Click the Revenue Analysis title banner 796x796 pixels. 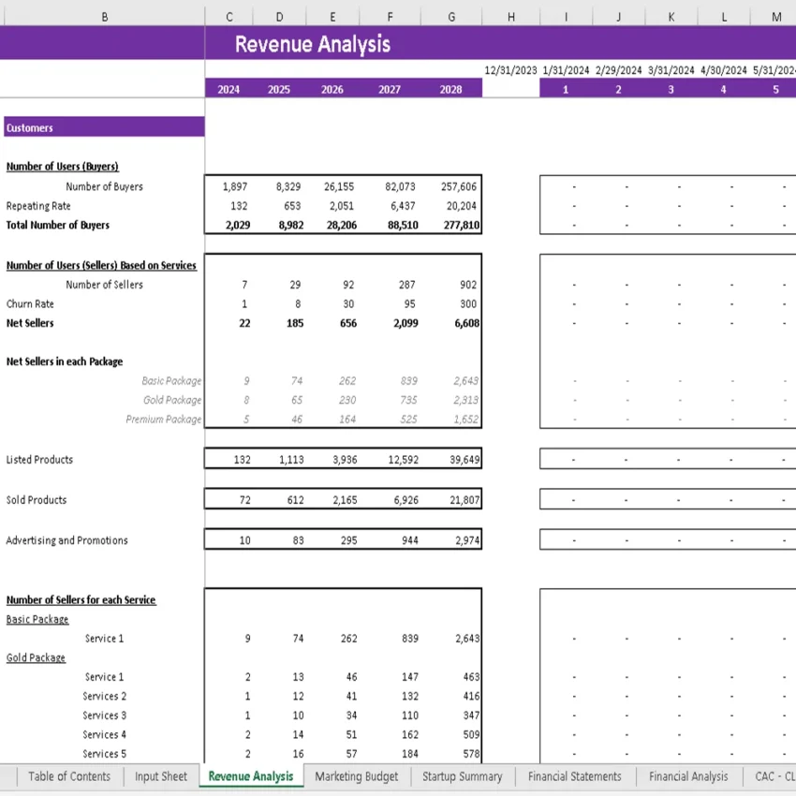pyautogui.click(x=311, y=44)
